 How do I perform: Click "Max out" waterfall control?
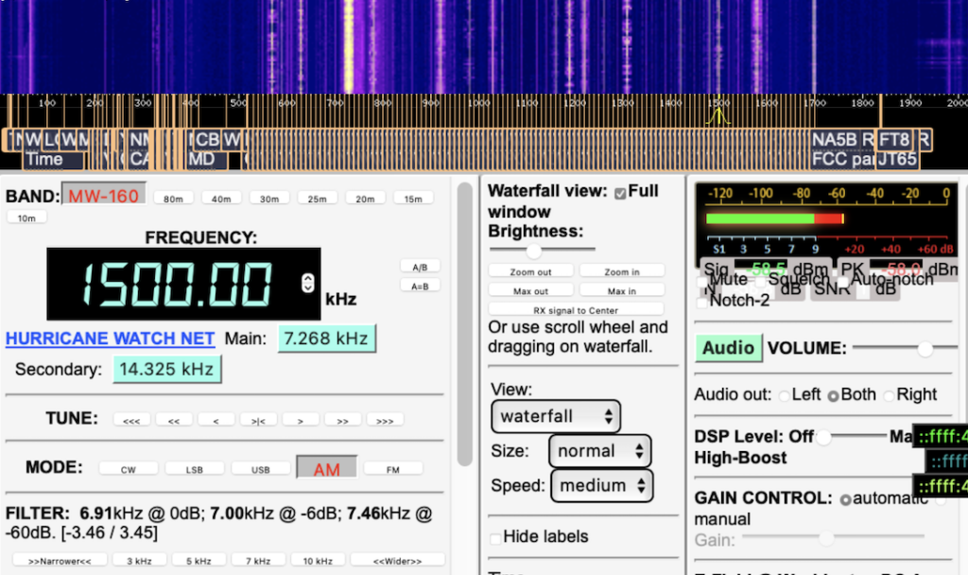click(530, 290)
